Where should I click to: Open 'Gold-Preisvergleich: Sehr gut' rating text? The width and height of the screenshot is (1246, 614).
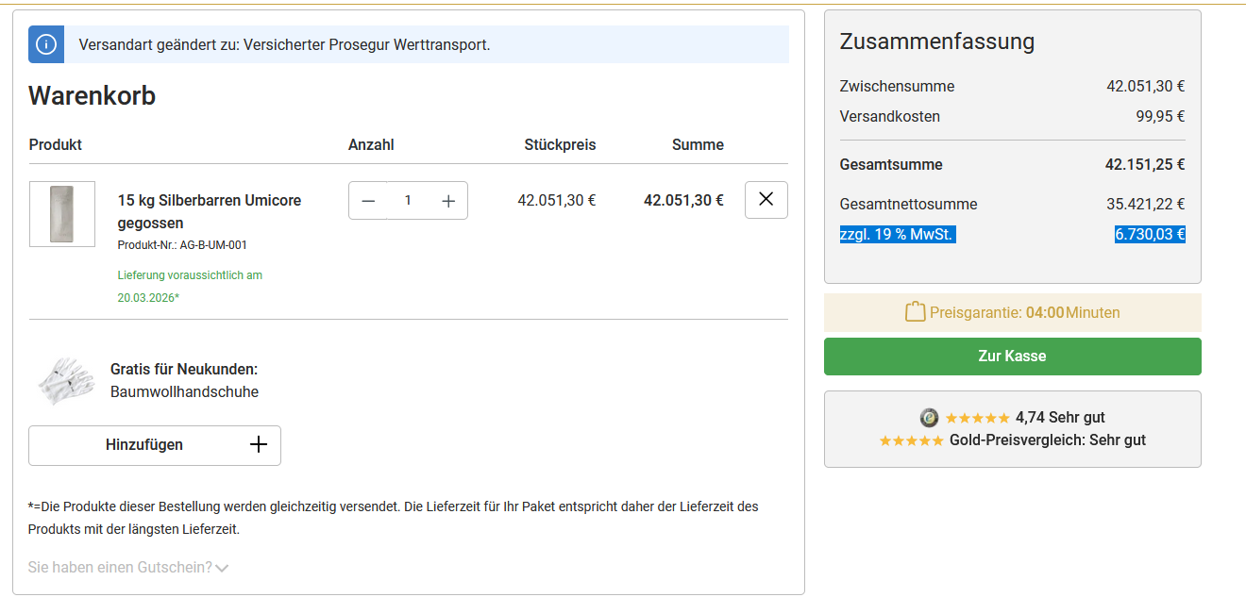coord(1048,440)
